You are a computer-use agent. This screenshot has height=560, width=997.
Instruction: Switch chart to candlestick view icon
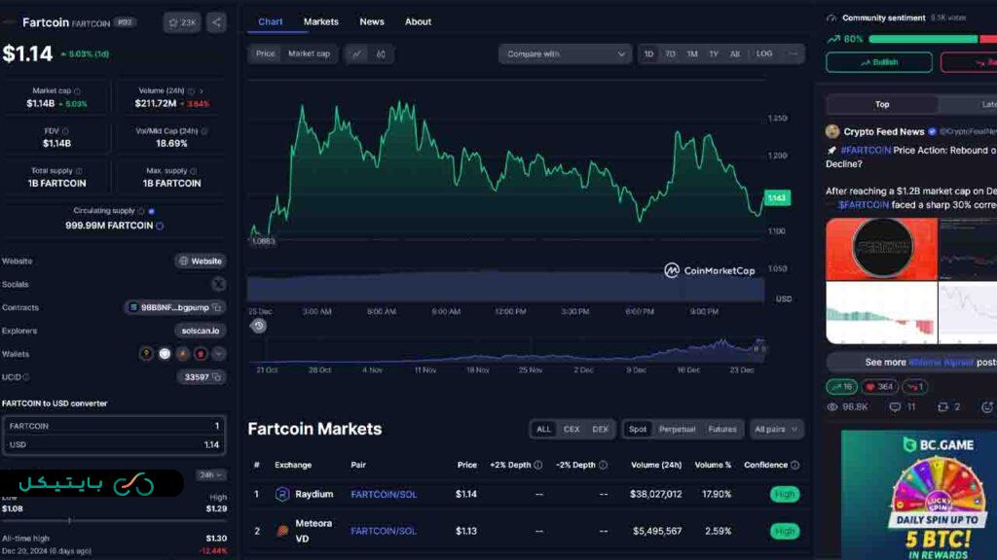tap(381, 54)
